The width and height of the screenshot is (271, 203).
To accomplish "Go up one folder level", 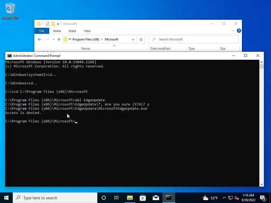I will [x=59, y=40].
